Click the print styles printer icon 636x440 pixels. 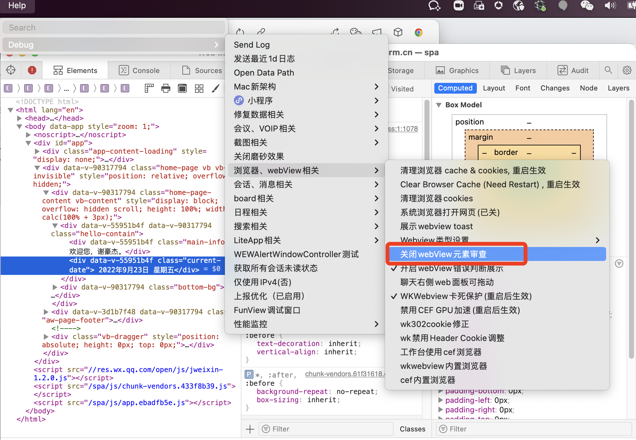click(166, 88)
